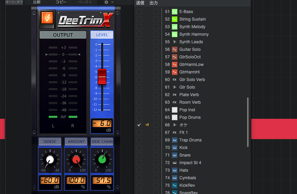The height and width of the screenshot is (194, 297).
Task: Click the GtrHarmLow track icon
Action: point(174,65)
